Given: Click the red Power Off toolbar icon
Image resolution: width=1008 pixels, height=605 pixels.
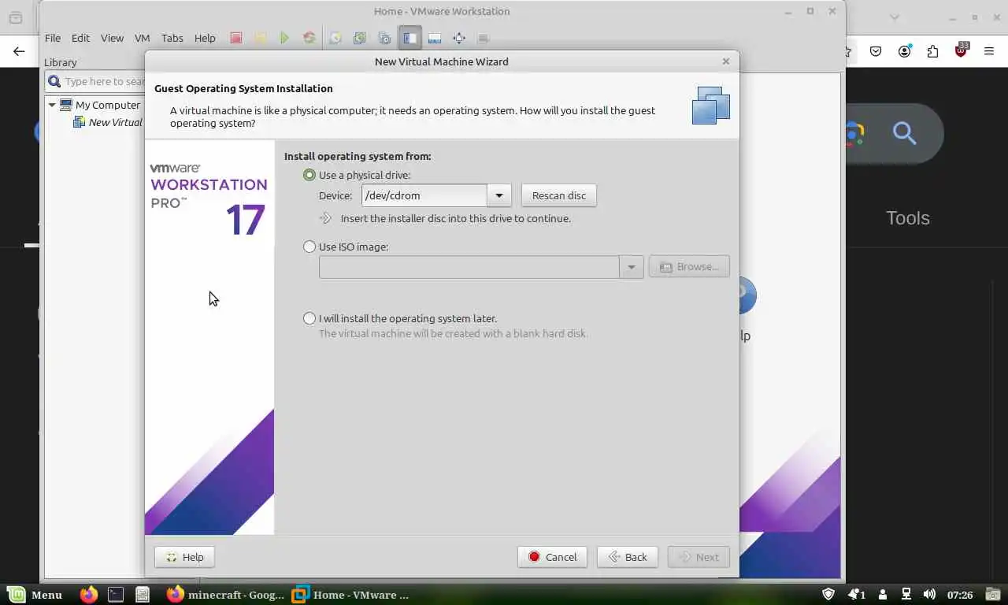Looking at the screenshot, I should (x=235, y=38).
